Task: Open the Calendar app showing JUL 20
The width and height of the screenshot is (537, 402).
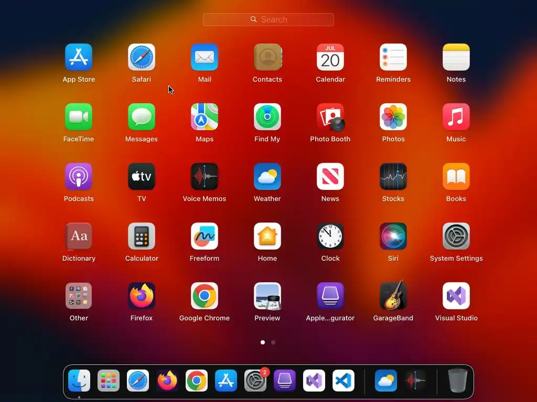Action: coord(330,57)
